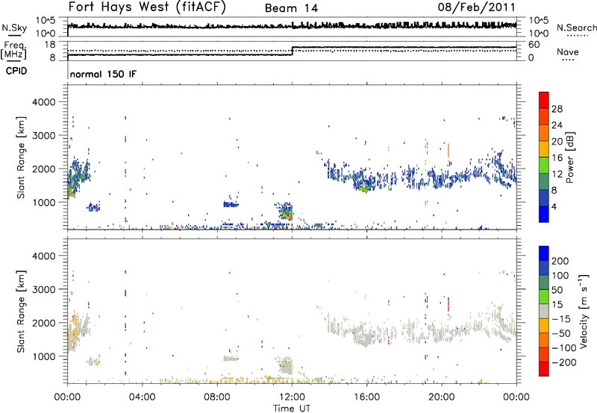The image size is (597, 413).
Task: Click the gray swatch in the Velocity colorbar
Action: pos(544,311)
